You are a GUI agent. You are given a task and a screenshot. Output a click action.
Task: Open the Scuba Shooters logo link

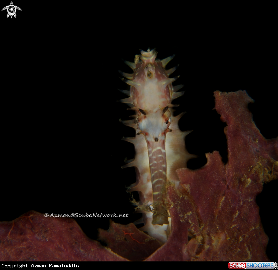(252, 265)
